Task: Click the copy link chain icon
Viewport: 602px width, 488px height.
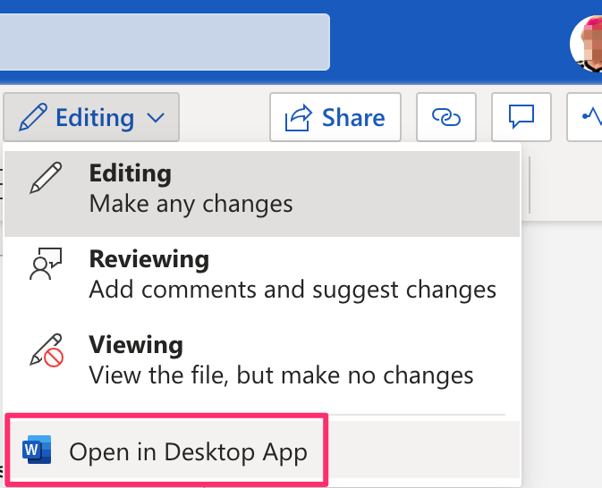Action: coord(445,117)
